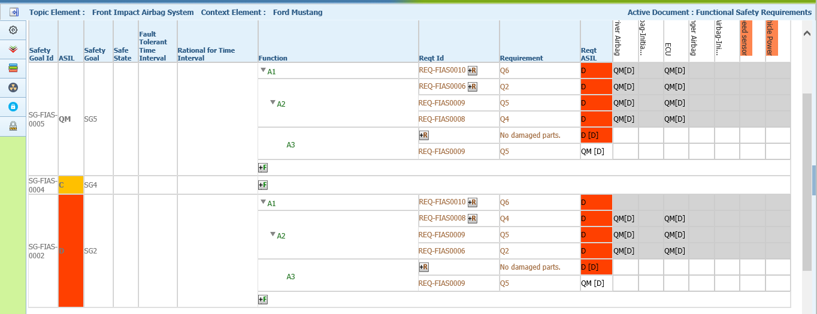Add requirement next to REQ-FIAS0010 in SG5
The image size is (817, 314).
[473, 71]
